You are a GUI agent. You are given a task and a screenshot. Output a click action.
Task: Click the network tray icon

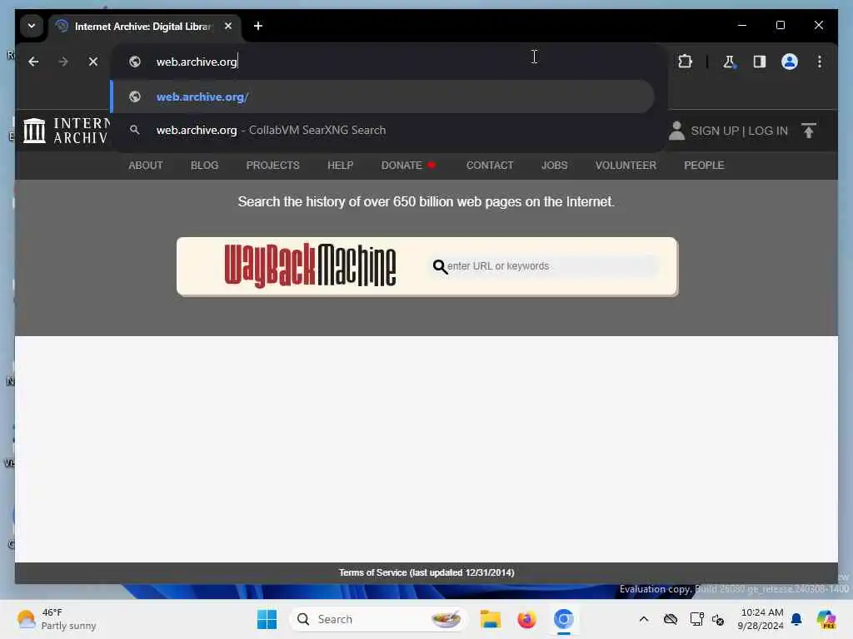696,619
